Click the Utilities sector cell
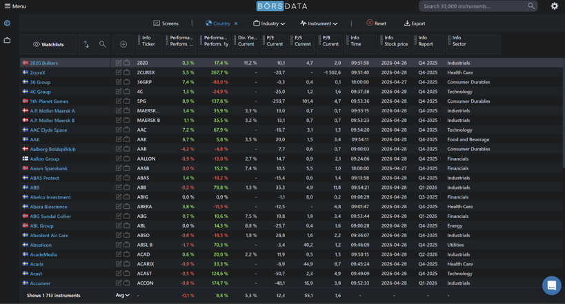Viewport: 565px width, 304px height. tap(455, 245)
